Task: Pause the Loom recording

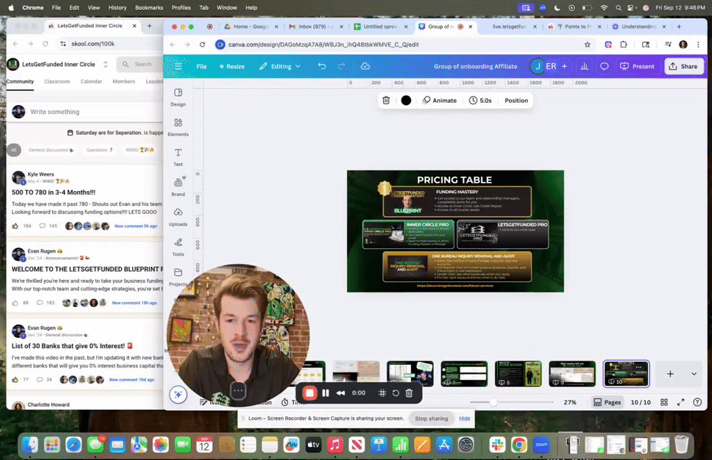Action: 325,393
